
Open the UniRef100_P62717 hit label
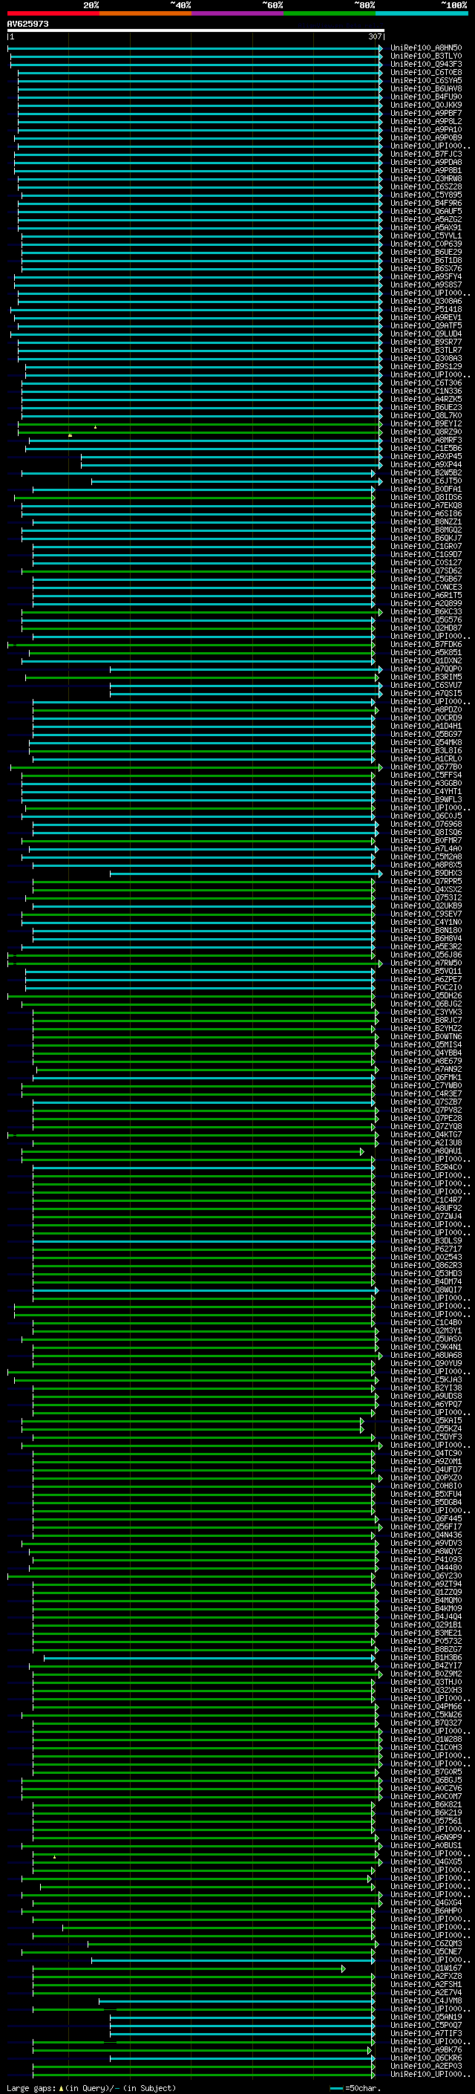[x=425, y=1249]
